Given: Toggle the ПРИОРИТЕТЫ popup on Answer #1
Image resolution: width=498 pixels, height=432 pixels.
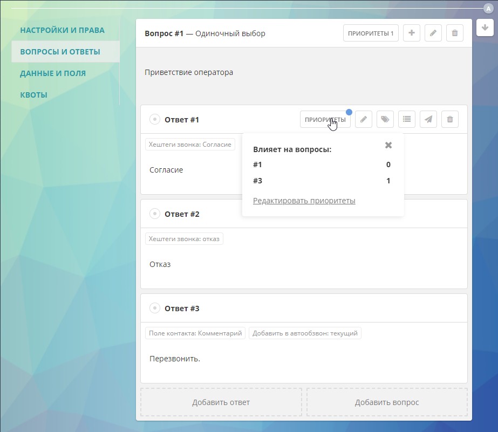Looking at the screenshot, I should click(325, 119).
